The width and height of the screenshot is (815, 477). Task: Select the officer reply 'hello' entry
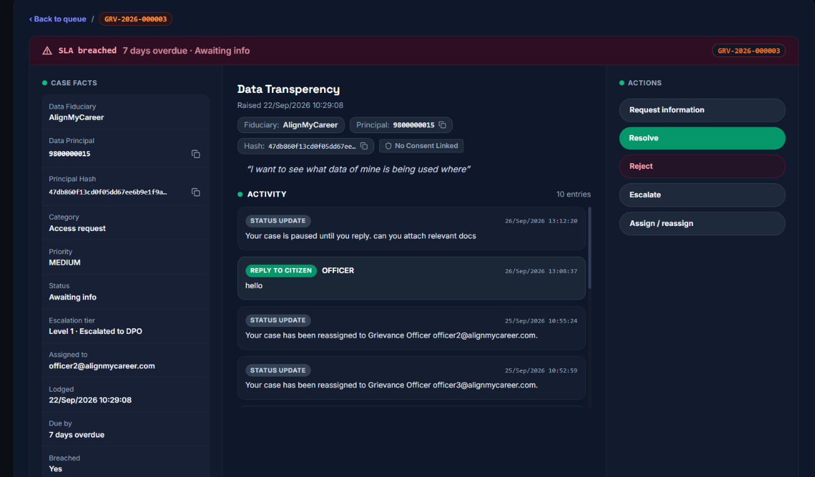[411, 278]
